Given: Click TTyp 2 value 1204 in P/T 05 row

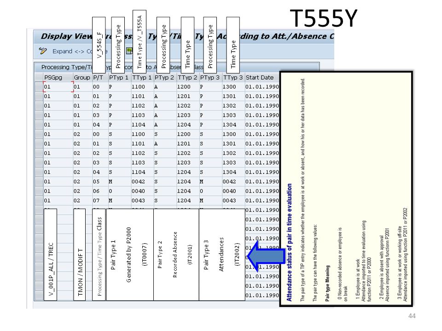Looking at the screenshot, I should 187,182.
